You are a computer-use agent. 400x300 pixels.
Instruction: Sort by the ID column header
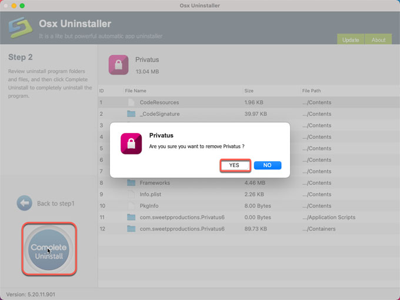coord(101,91)
